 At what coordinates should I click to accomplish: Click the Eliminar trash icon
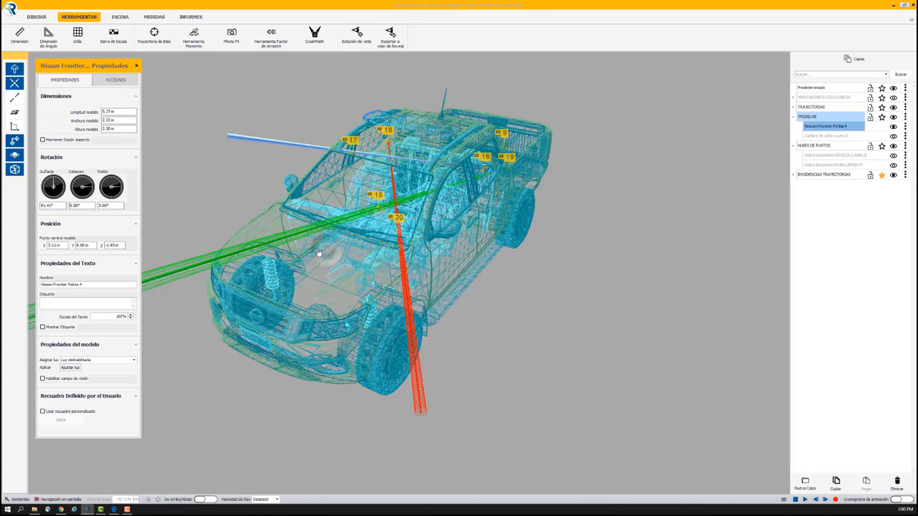click(897, 480)
